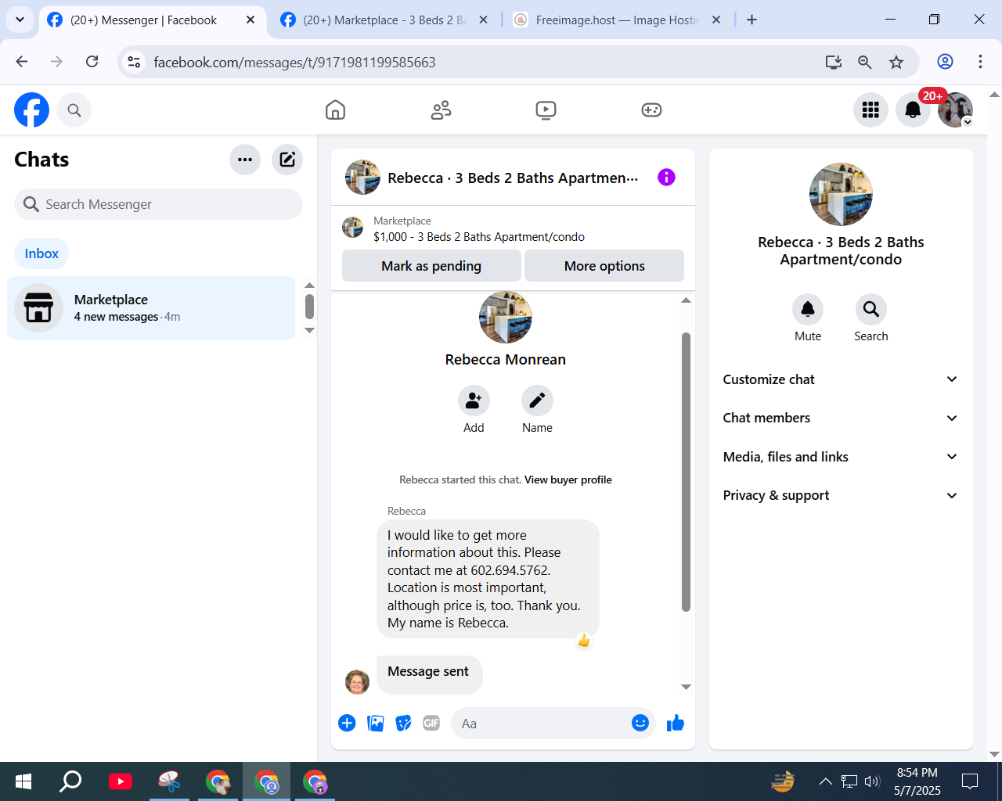Open the purple conversation information icon

pos(666,178)
